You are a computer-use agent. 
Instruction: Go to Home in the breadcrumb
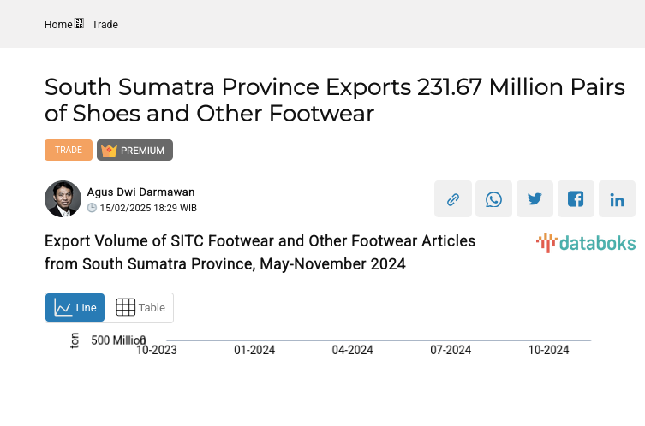[x=58, y=25]
